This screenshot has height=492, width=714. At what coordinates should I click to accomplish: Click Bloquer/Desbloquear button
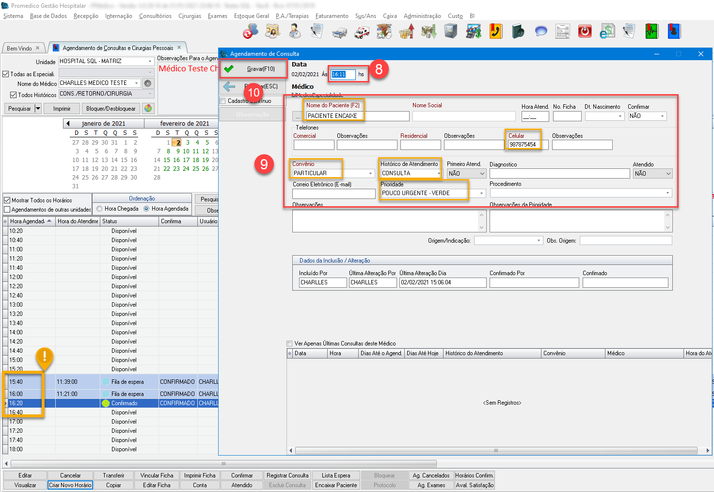pyautogui.click(x=111, y=108)
